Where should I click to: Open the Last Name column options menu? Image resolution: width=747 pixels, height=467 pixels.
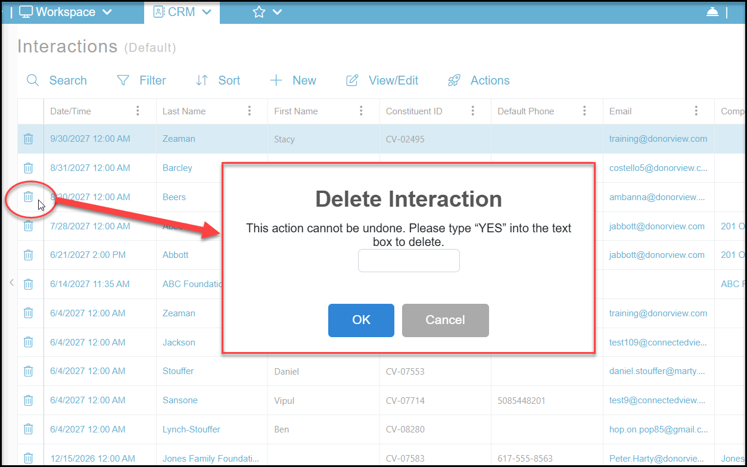250,111
